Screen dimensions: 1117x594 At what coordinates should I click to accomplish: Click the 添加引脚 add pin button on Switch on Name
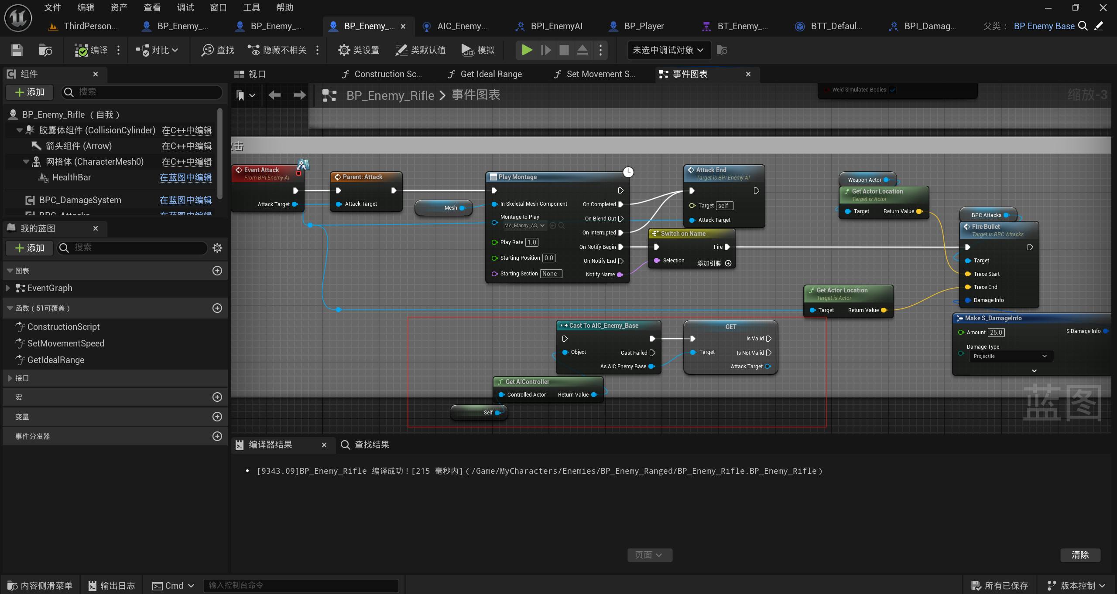point(728,263)
